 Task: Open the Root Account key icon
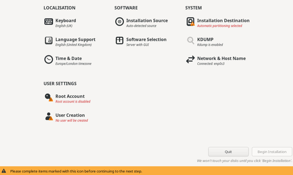tap(49, 97)
